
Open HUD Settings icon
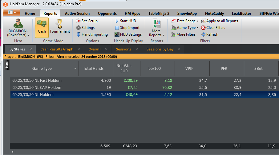tap(117, 34)
